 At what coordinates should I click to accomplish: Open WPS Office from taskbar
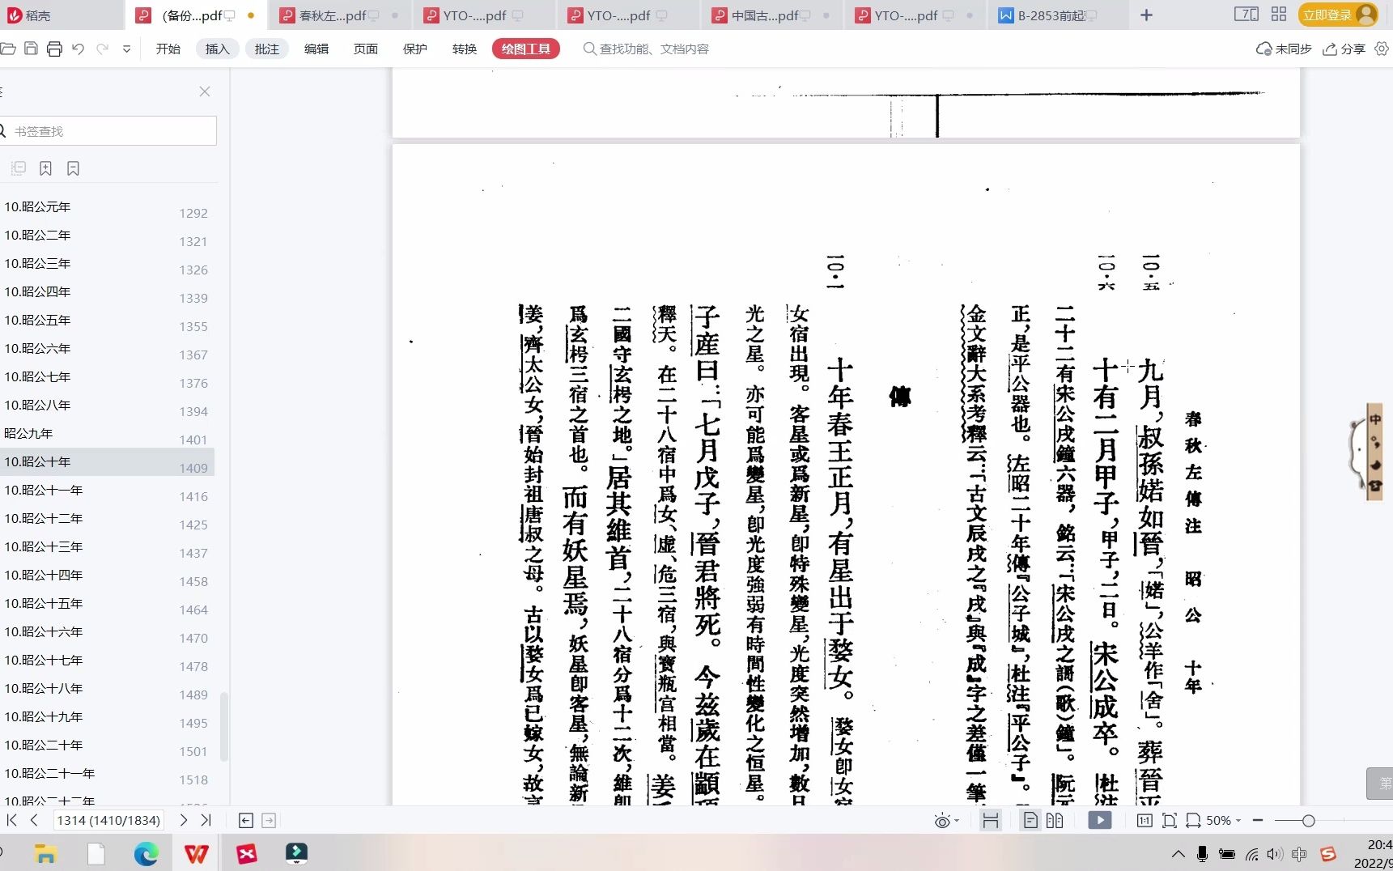tap(196, 853)
